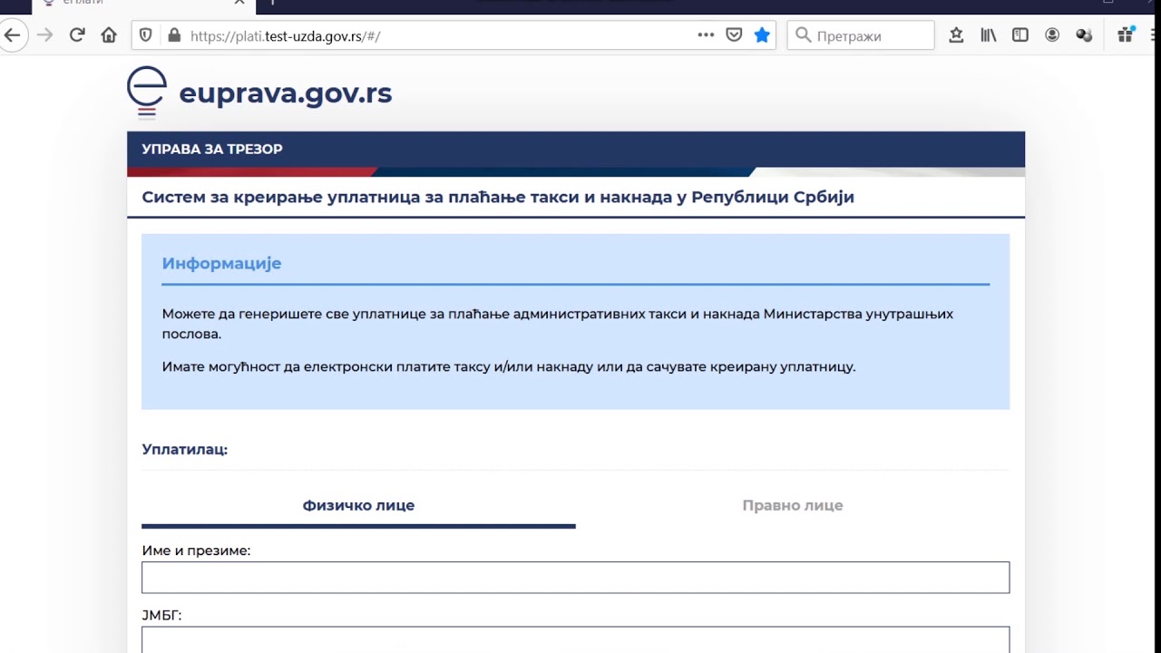Viewport: 1161px width, 653px height.
Task: Go back to the previous page
Action: point(12,35)
